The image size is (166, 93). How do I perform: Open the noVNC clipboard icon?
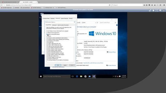[x=153, y=10]
